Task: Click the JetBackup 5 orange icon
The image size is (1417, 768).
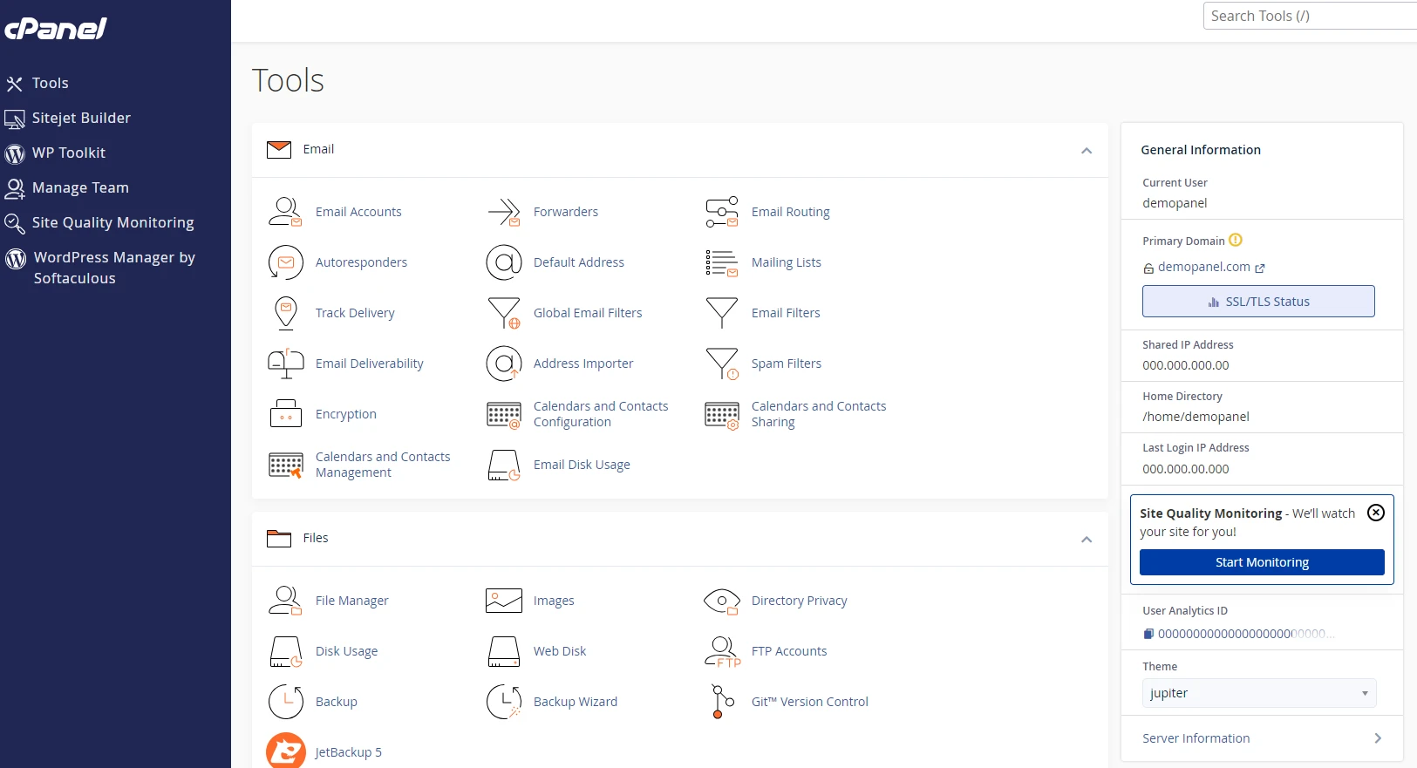Action: [285, 751]
